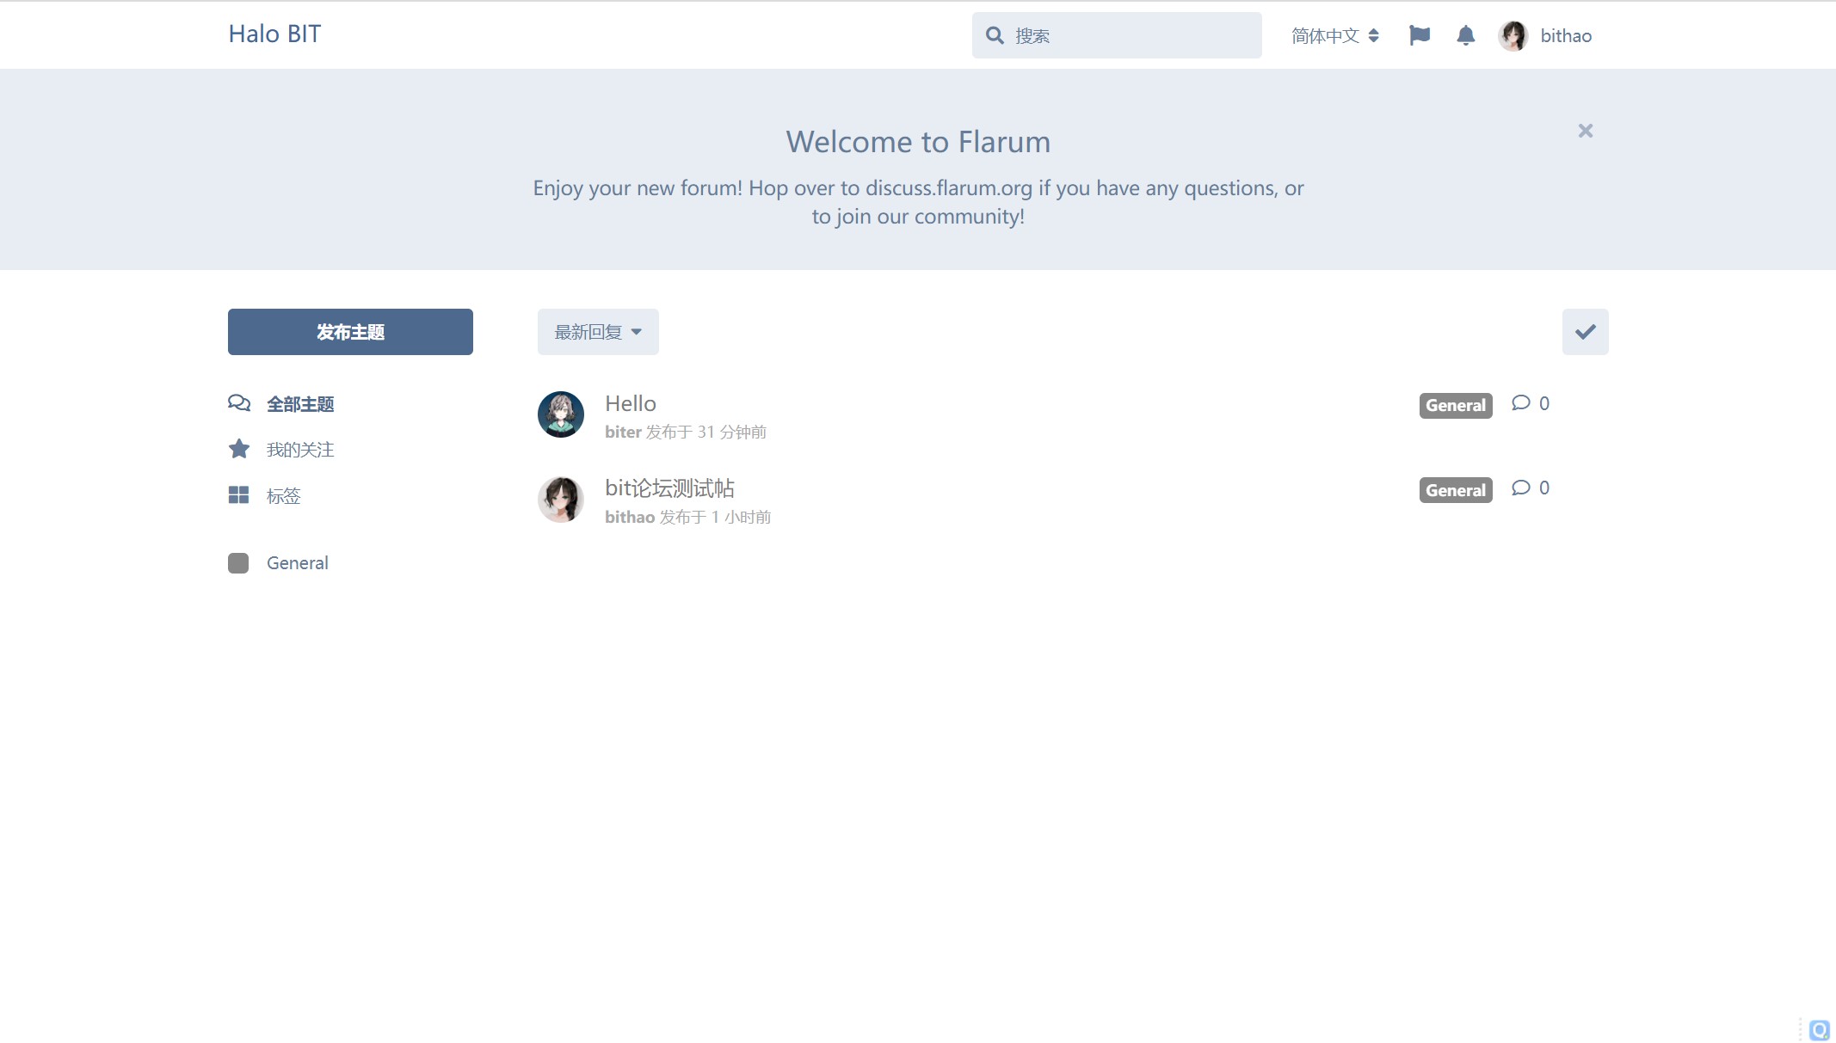Screen dimensions: 1836x1043
Task: Open the Hello discussion
Action: [x=631, y=404]
